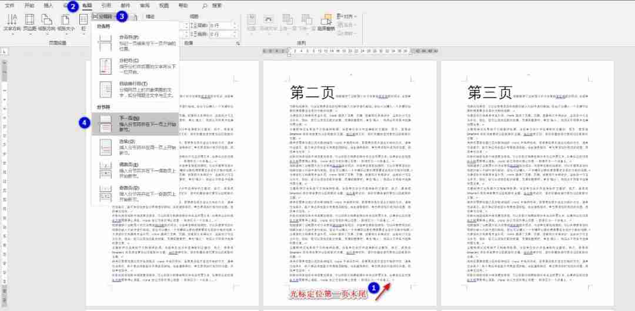Viewport: 635px width, 311px height.
Task: Switch to the Layout (布局) tab
Action: pyautogui.click(x=86, y=6)
